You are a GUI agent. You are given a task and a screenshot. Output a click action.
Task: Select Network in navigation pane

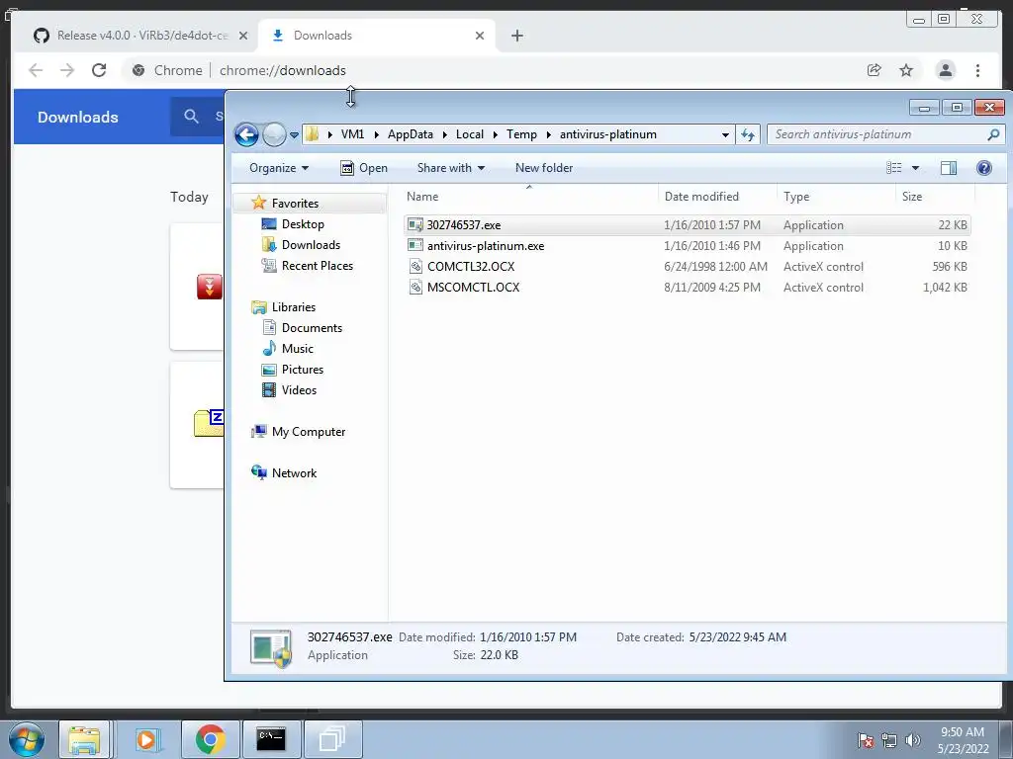click(x=294, y=473)
